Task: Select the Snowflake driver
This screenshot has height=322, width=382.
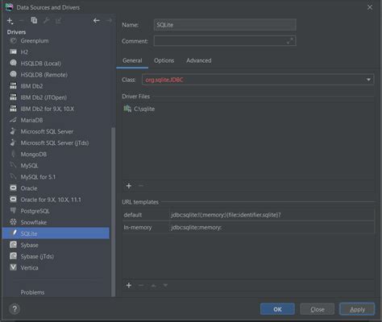Action: pyautogui.click(x=56, y=222)
